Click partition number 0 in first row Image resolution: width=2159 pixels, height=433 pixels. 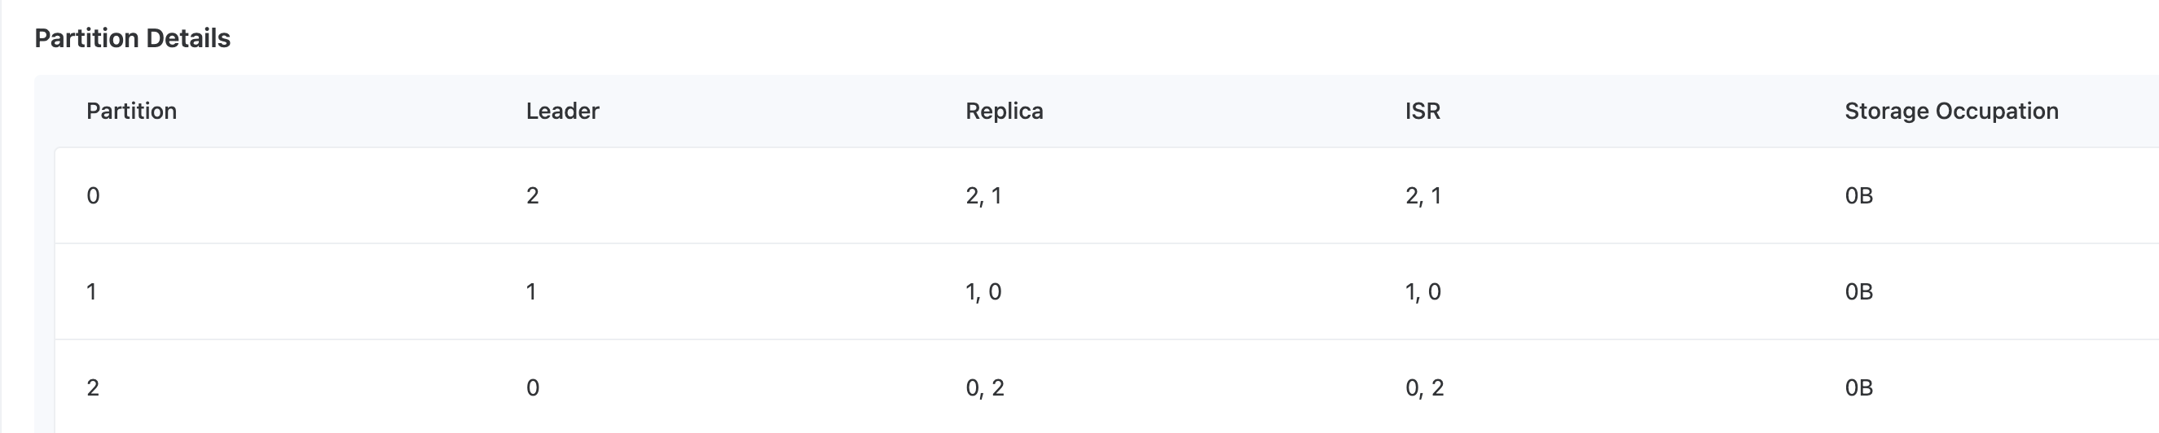[x=93, y=196]
